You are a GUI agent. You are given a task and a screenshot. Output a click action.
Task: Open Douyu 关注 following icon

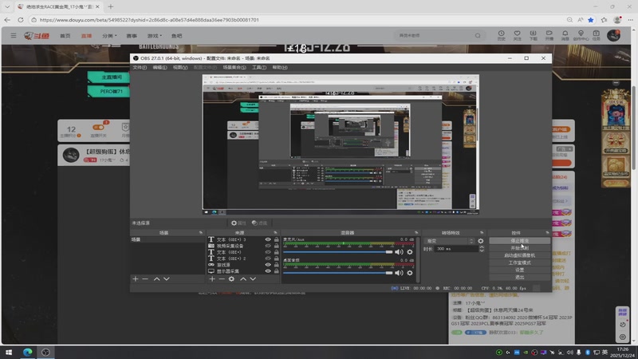(x=517, y=35)
